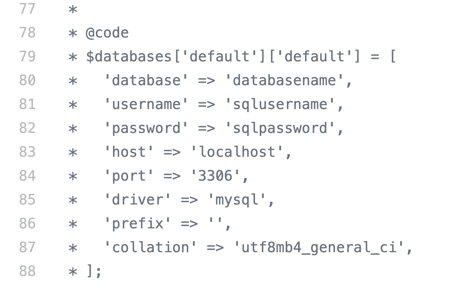Click the 'driver' key text
The height and width of the screenshot is (287, 463).
(138, 200)
